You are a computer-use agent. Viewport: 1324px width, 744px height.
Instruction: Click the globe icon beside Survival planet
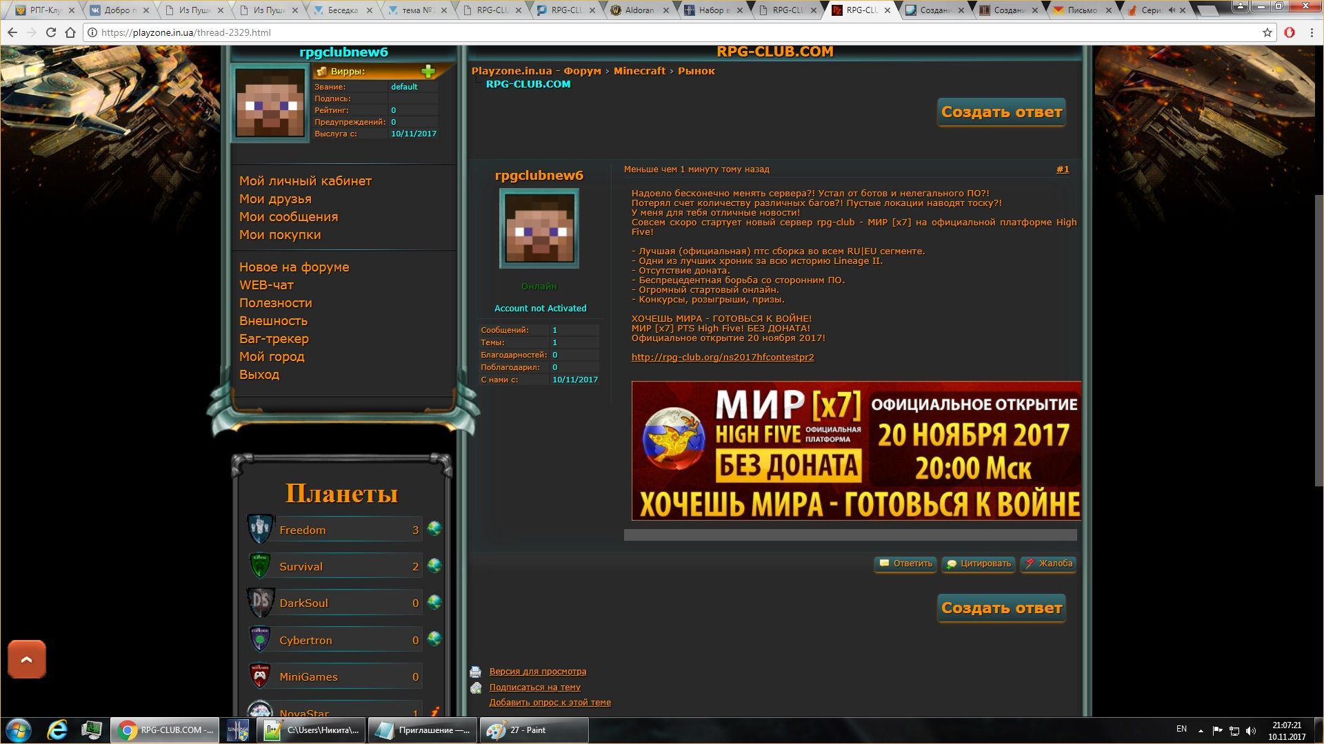tap(434, 566)
